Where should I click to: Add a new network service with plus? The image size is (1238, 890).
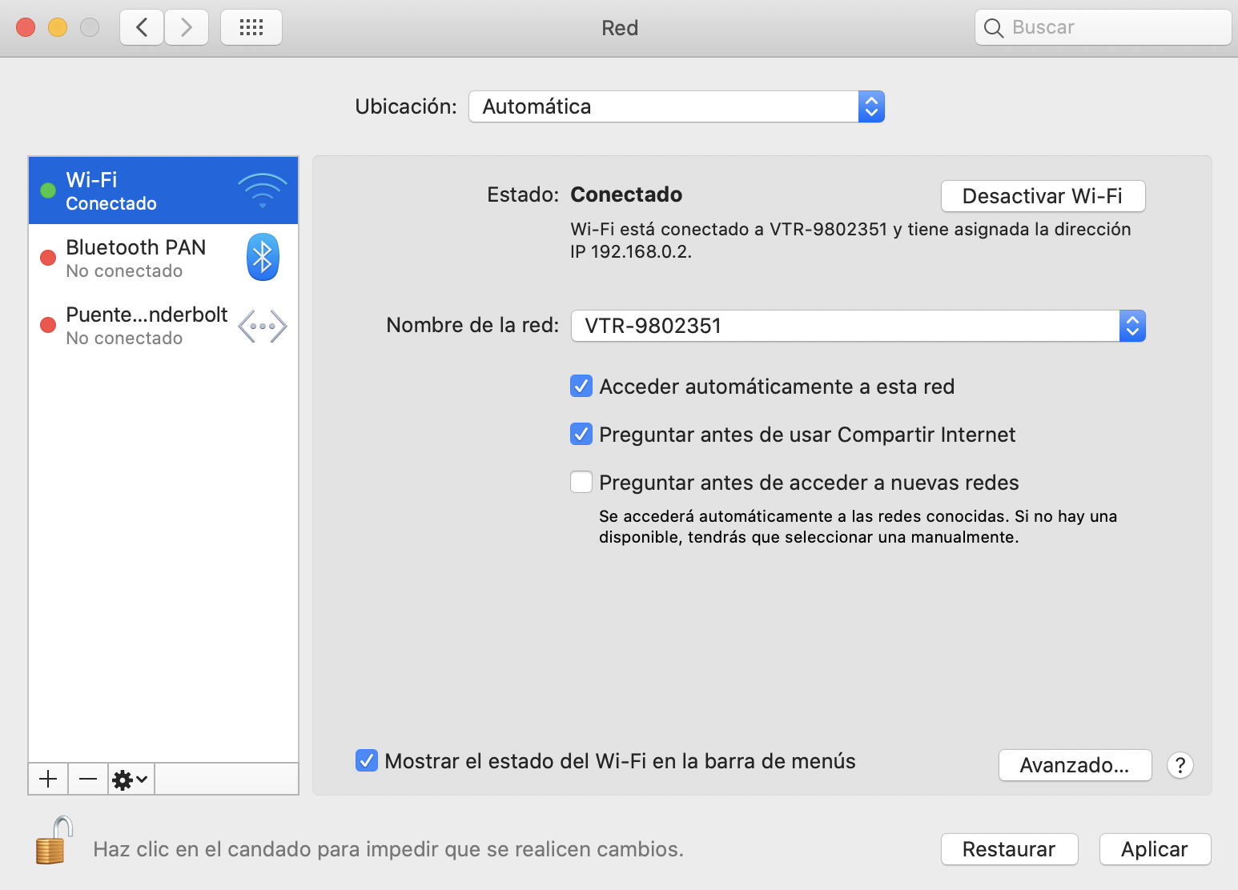(48, 779)
